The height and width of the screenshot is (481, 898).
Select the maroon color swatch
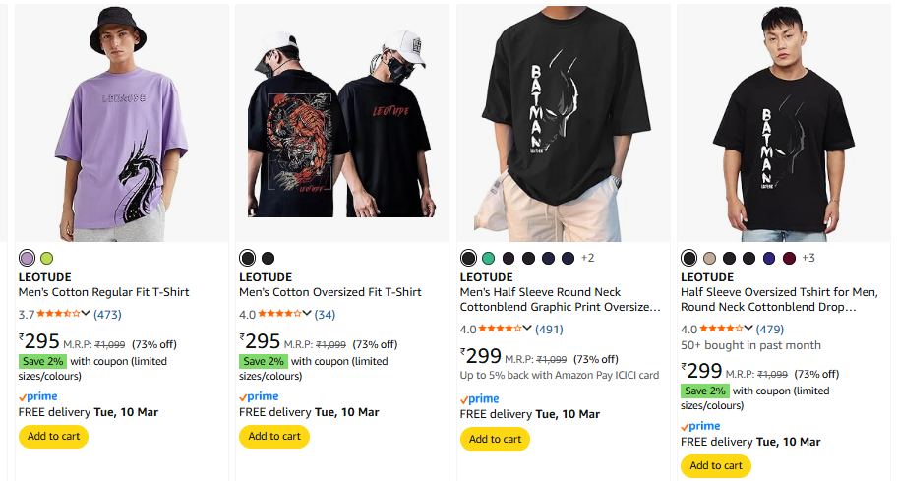tap(789, 258)
